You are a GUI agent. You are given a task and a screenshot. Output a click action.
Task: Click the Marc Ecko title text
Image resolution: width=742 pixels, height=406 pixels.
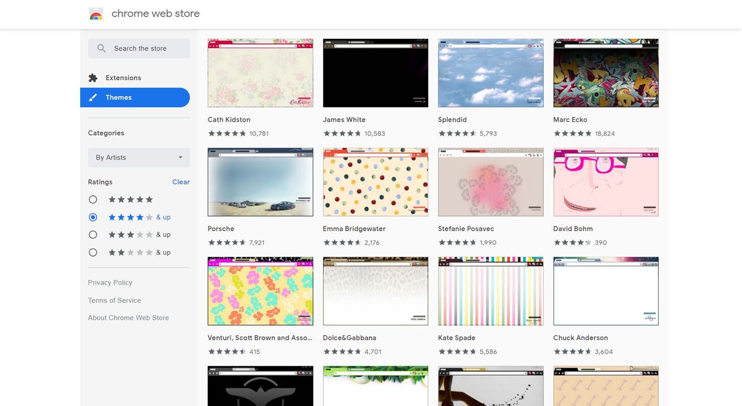pos(570,120)
